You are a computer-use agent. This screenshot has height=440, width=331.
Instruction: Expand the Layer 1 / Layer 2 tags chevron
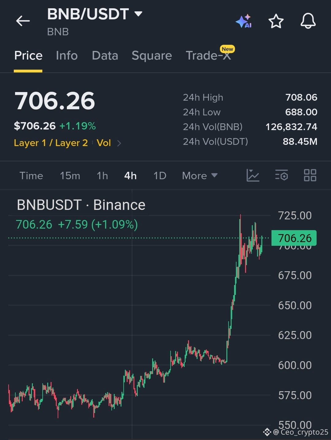pyautogui.click(x=119, y=143)
